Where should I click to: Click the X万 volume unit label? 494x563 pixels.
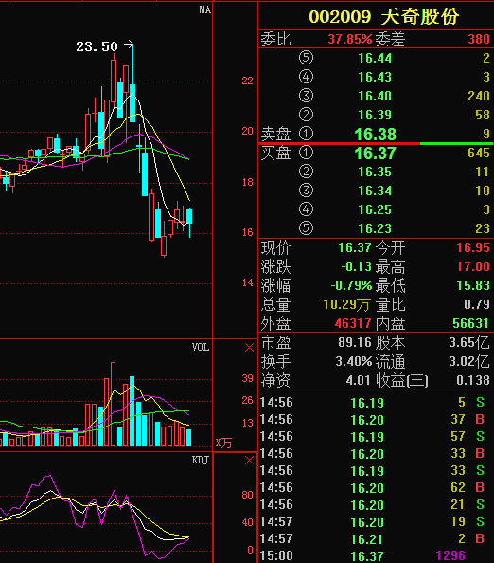coord(223,443)
